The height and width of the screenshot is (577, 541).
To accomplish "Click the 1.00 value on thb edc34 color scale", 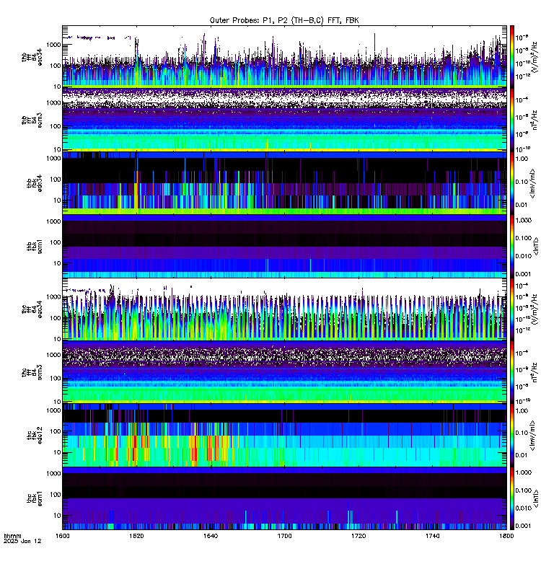I will [522, 159].
